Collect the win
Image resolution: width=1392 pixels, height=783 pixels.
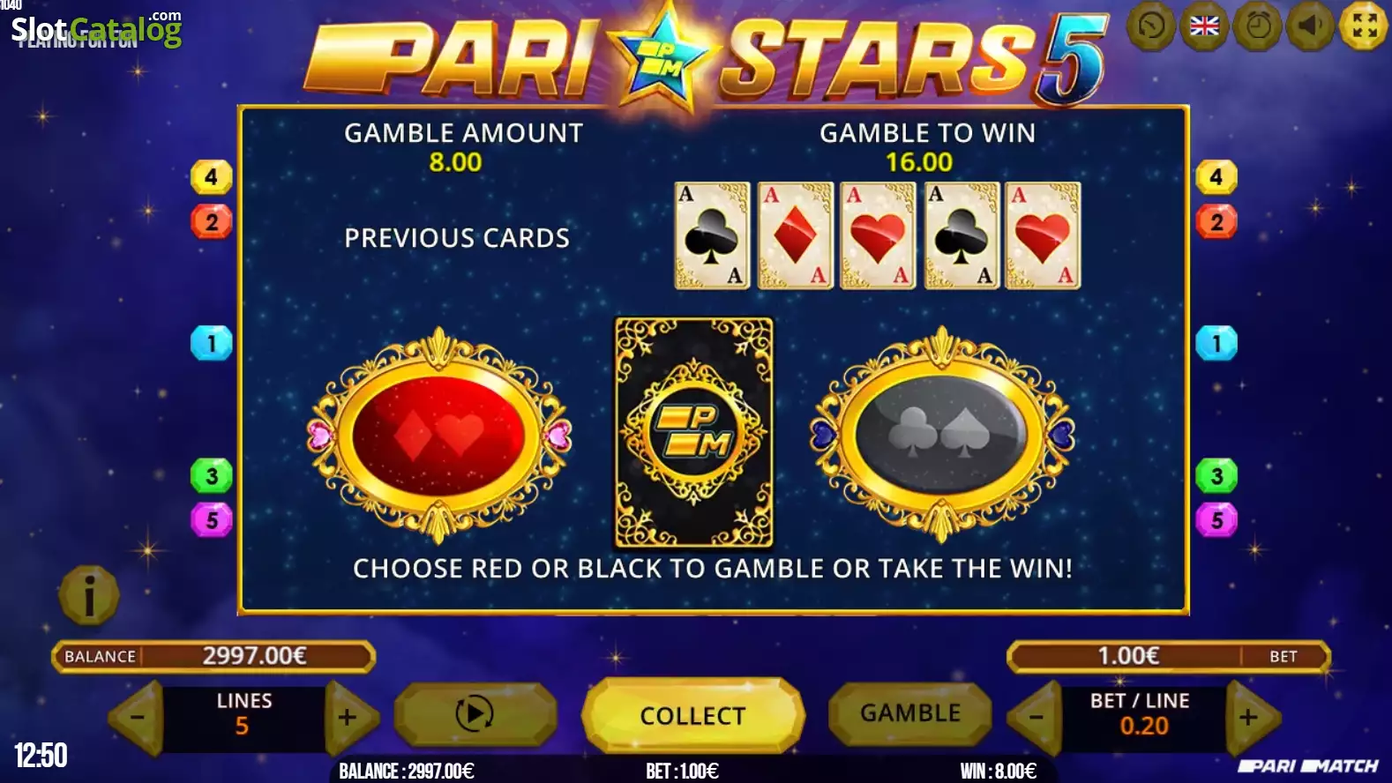693,715
